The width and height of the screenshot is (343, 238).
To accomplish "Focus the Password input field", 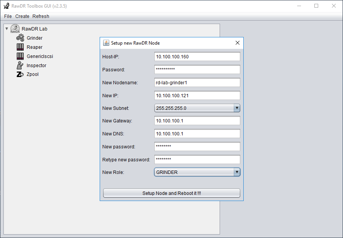I will point(197,69).
